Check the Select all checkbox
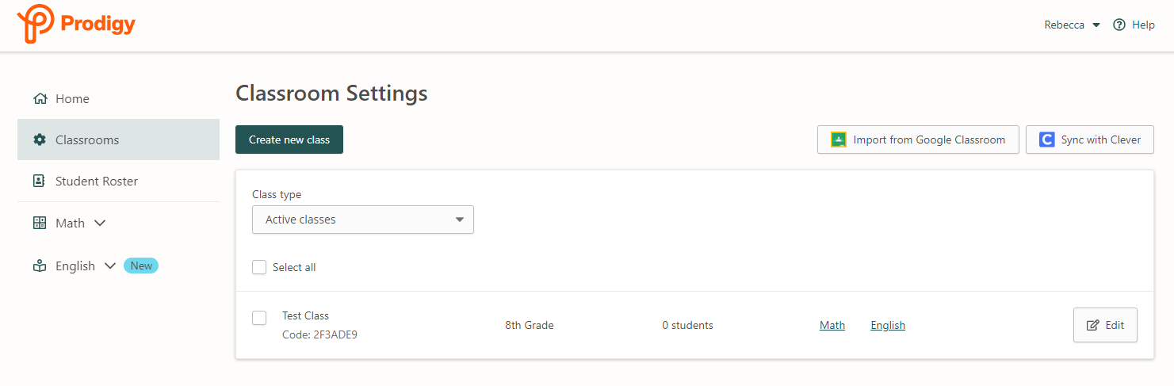The width and height of the screenshot is (1174, 386). click(x=259, y=267)
